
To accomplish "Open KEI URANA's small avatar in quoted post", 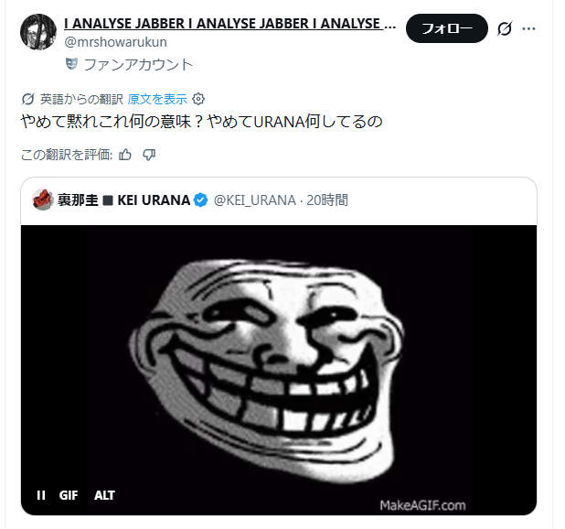I will (43, 200).
